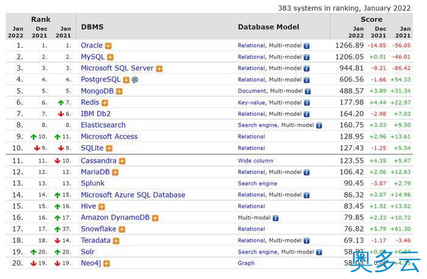Click Relational link in Microsoft Access row

[x=251, y=137]
